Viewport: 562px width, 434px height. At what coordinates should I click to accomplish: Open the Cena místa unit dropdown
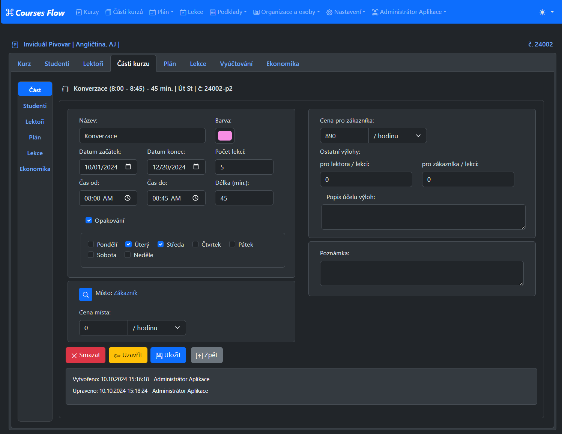pyautogui.click(x=156, y=328)
